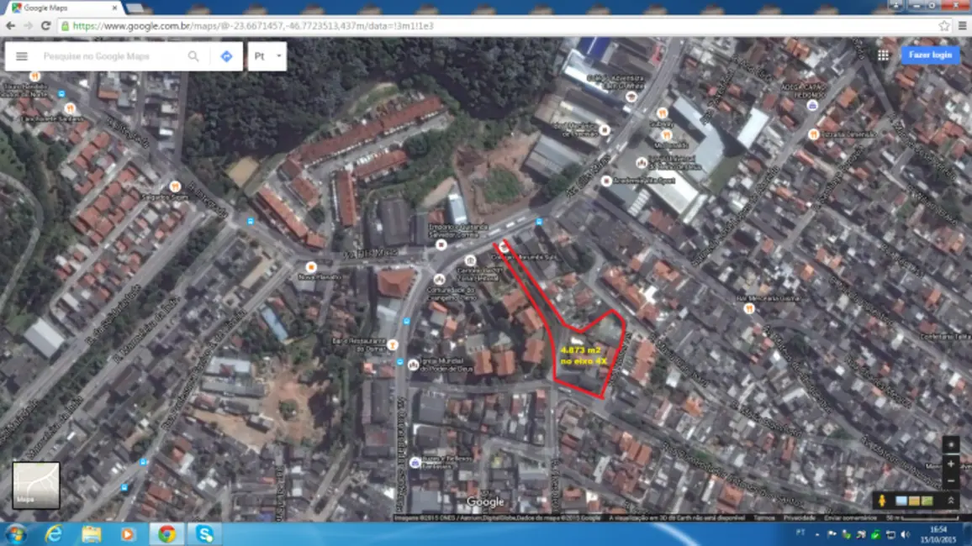
Task: Click the search magnifier icon
Action: 193,56
